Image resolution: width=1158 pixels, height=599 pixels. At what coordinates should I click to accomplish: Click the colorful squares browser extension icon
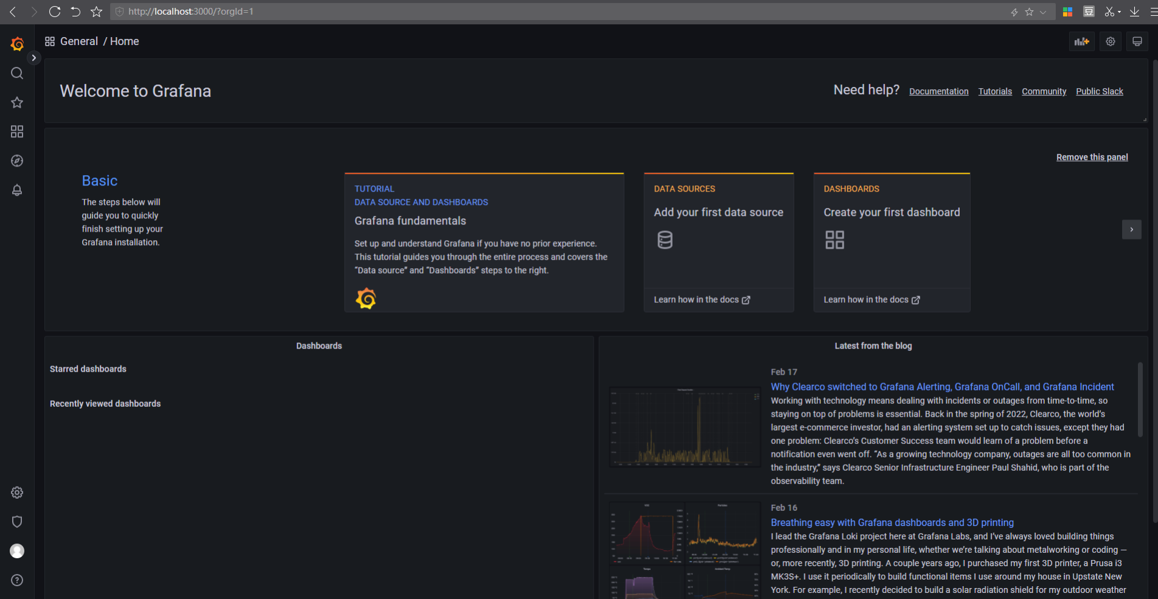1067,12
